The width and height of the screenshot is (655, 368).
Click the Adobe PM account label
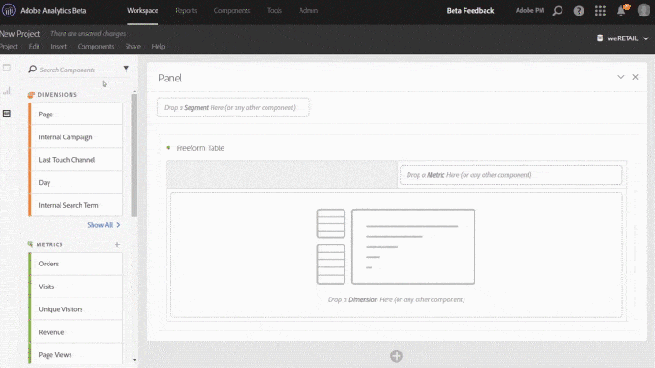click(x=529, y=10)
